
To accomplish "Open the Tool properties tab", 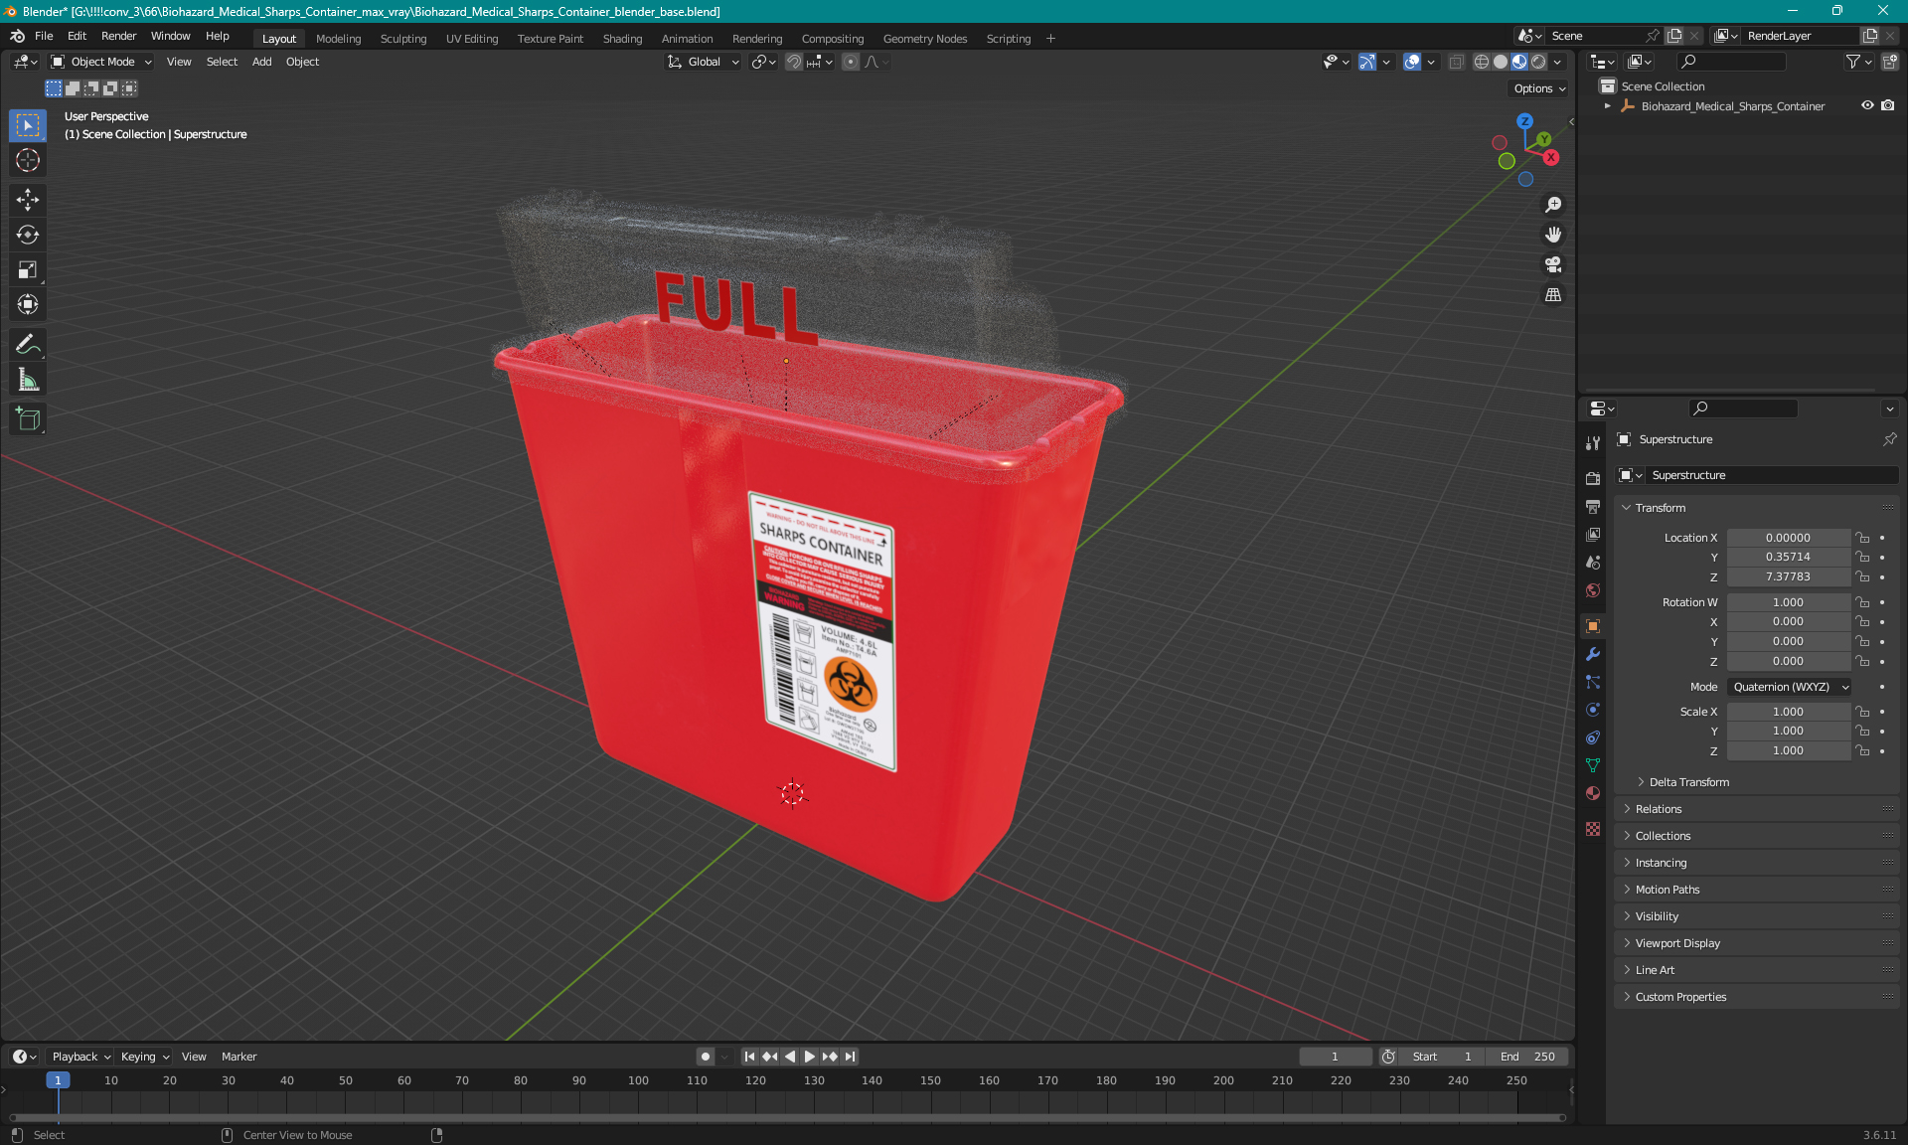I will pos(1593,443).
